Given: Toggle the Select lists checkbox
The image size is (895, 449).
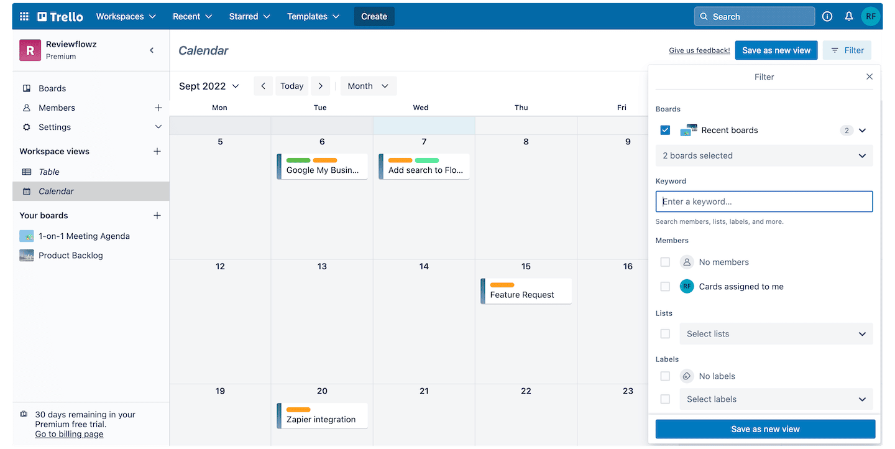Looking at the screenshot, I should click(665, 334).
